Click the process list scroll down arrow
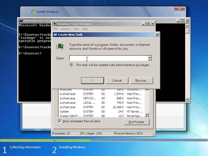208x156 pixels. pyautogui.click(x=147, y=115)
